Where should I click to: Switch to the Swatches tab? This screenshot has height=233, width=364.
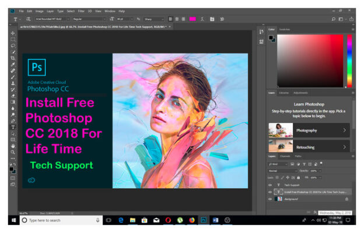[285, 30]
